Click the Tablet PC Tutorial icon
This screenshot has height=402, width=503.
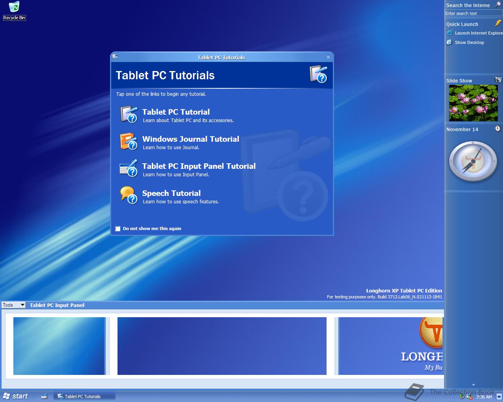(129, 114)
